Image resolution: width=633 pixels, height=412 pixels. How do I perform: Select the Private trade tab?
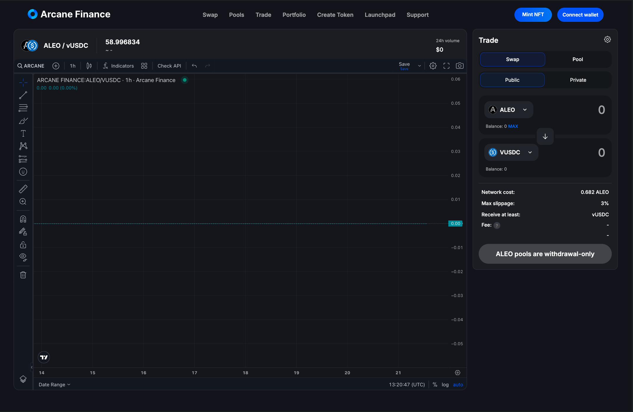point(578,80)
